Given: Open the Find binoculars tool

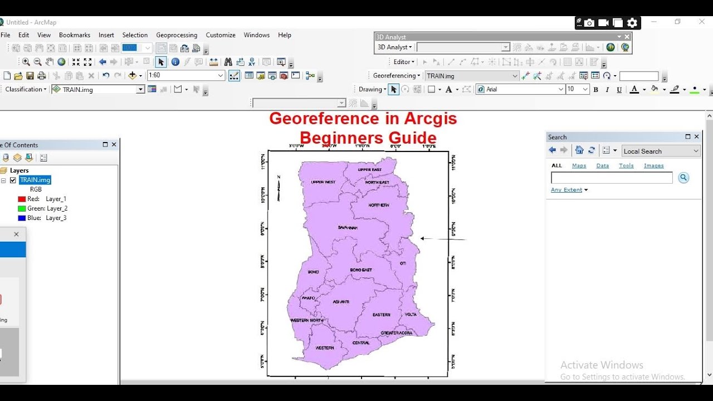Looking at the screenshot, I should (228, 62).
